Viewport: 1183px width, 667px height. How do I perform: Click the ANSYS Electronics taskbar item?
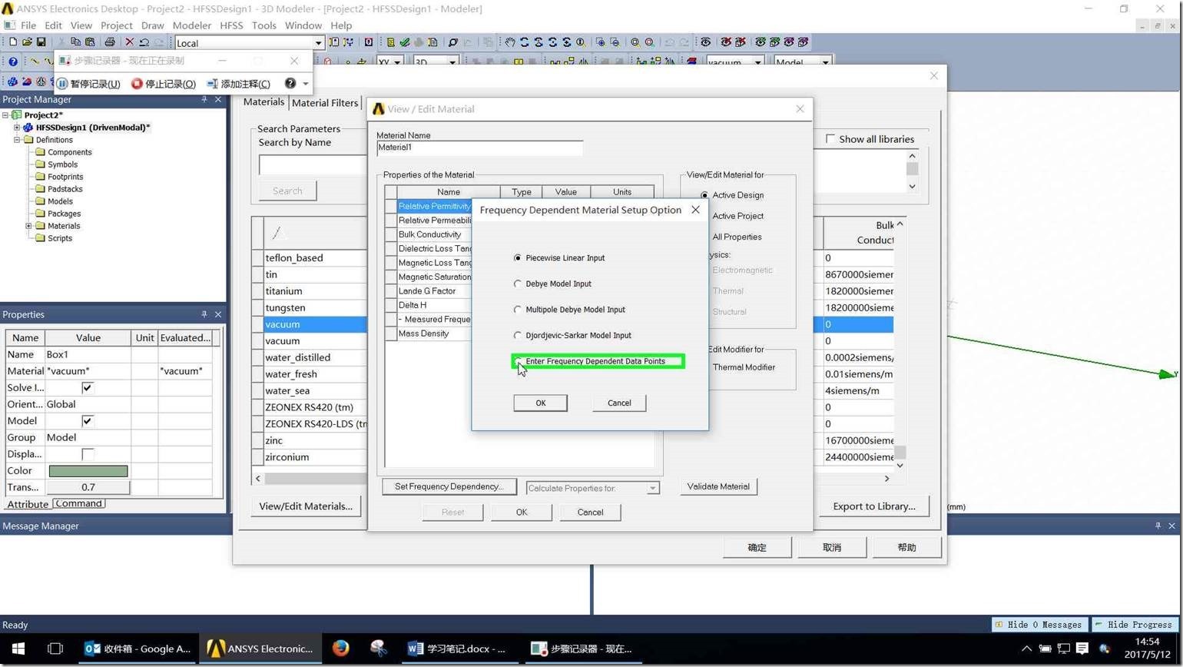[260, 649]
